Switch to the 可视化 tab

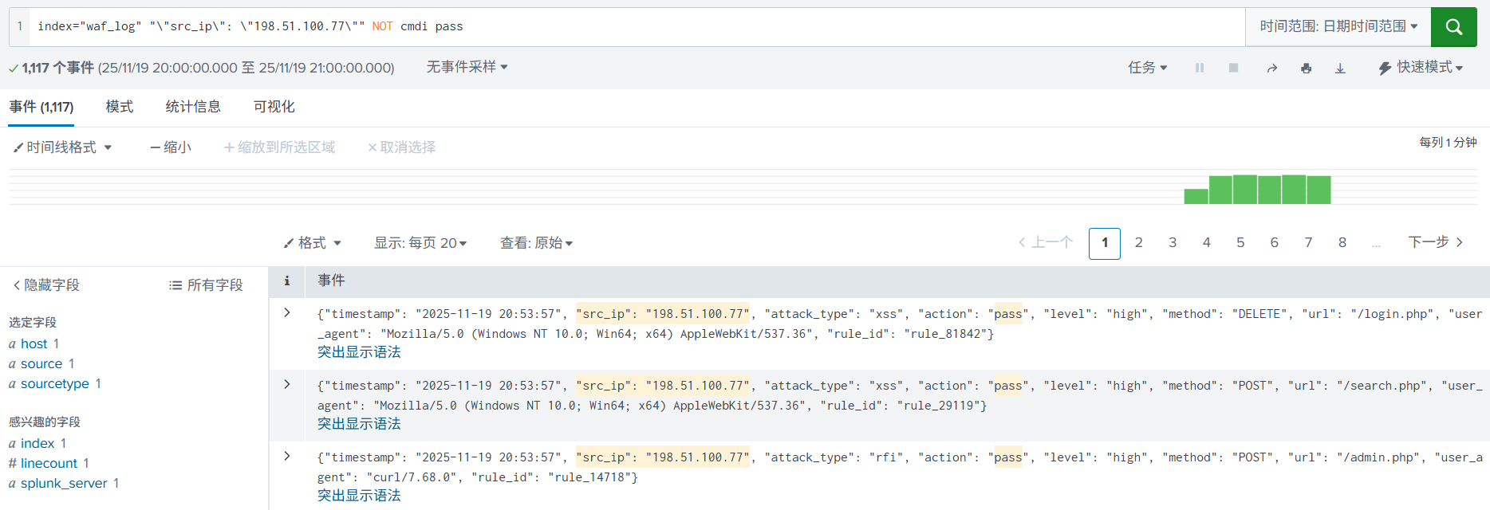(x=274, y=107)
